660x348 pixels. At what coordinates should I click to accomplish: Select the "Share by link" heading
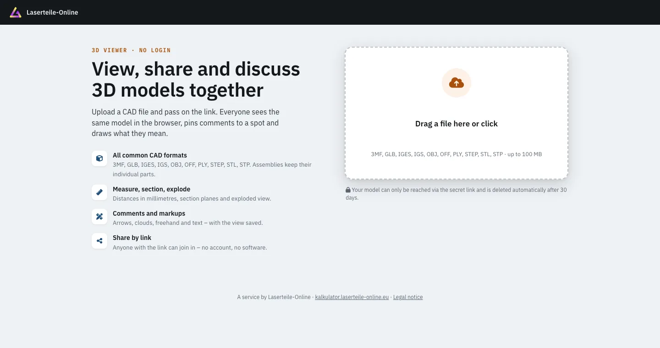[132, 238]
